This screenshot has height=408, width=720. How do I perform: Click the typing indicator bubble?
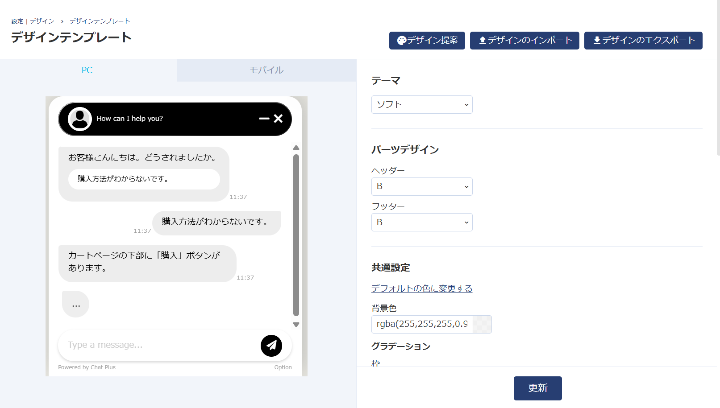click(x=76, y=305)
